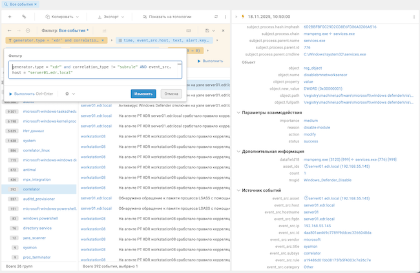Open the chevron next to save icon
Screen dimensions: 420x273
point(213,30)
